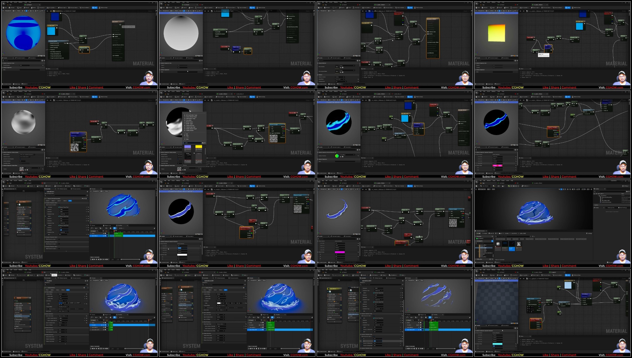
Task: Open the Lifetime Mode dropdown in the Fountain frame
Action: coord(62,294)
